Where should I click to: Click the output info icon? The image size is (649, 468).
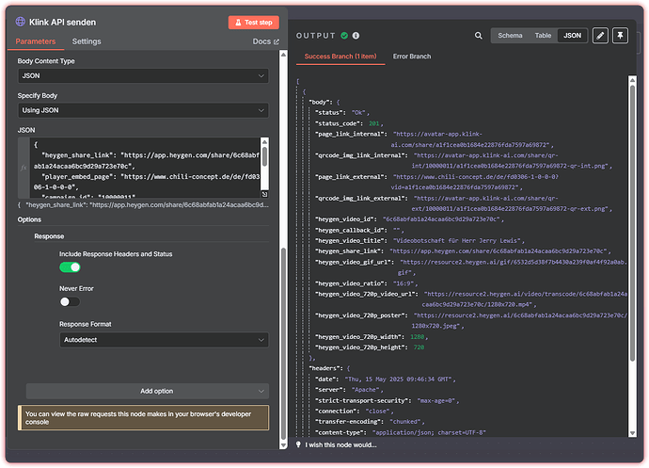tap(356, 36)
